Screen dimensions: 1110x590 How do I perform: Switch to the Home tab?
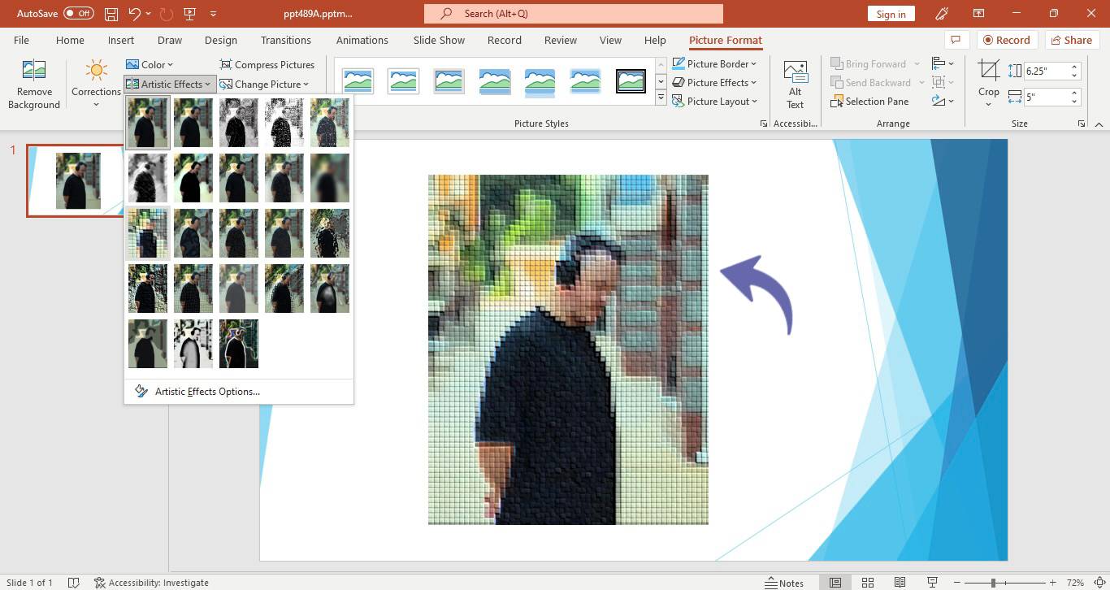[70, 40]
